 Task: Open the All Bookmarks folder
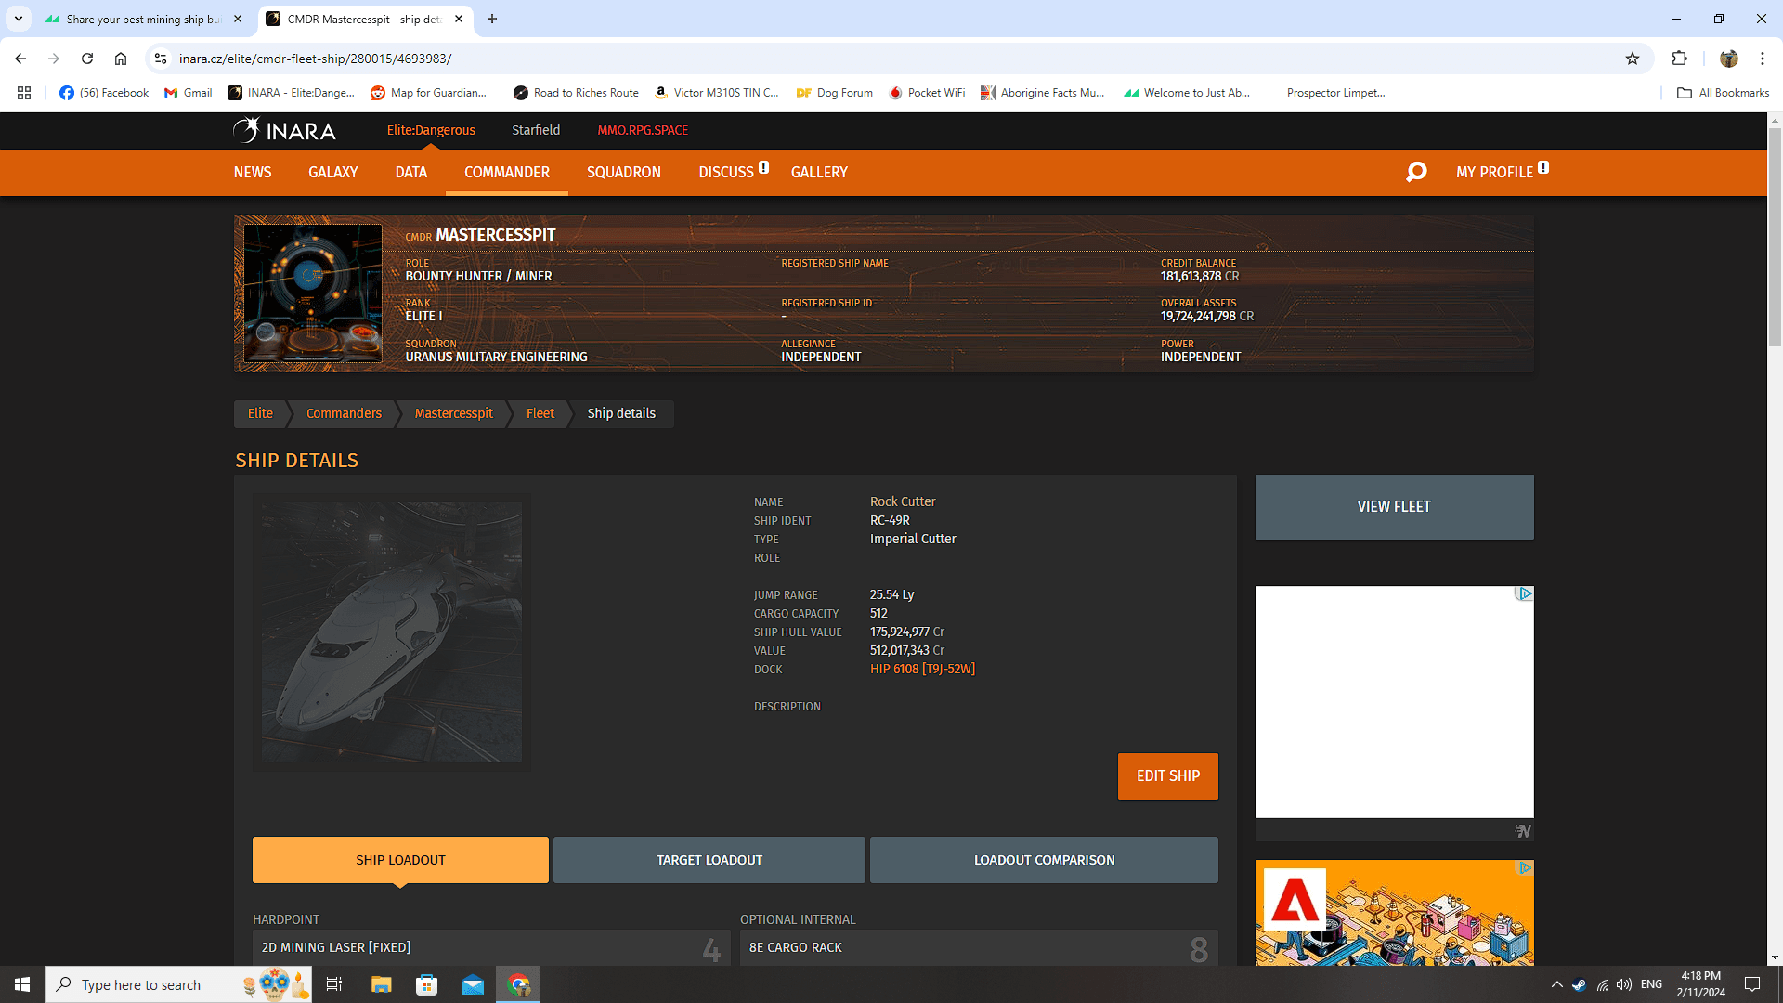(1723, 93)
